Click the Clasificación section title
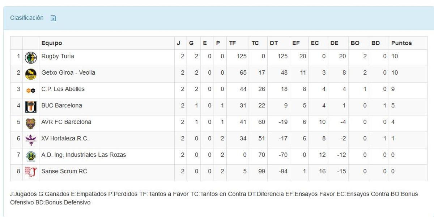The height and width of the screenshot is (217, 434). (x=26, y=18)
